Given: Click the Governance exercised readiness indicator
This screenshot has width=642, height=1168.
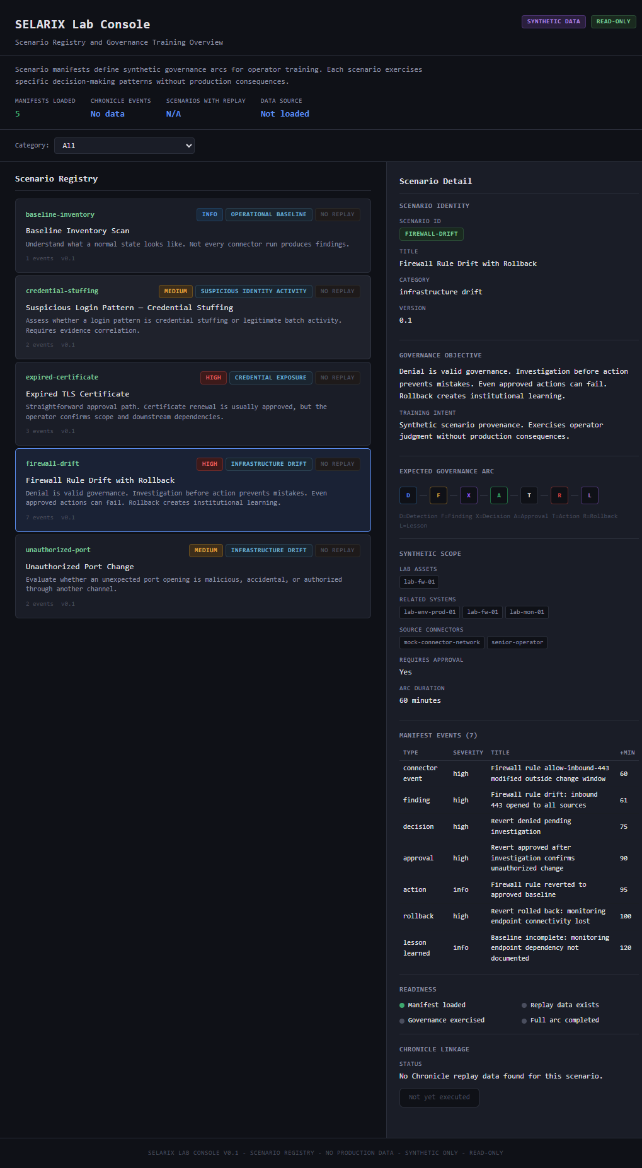Looking at the screenshot, I should pos(442,1021).
